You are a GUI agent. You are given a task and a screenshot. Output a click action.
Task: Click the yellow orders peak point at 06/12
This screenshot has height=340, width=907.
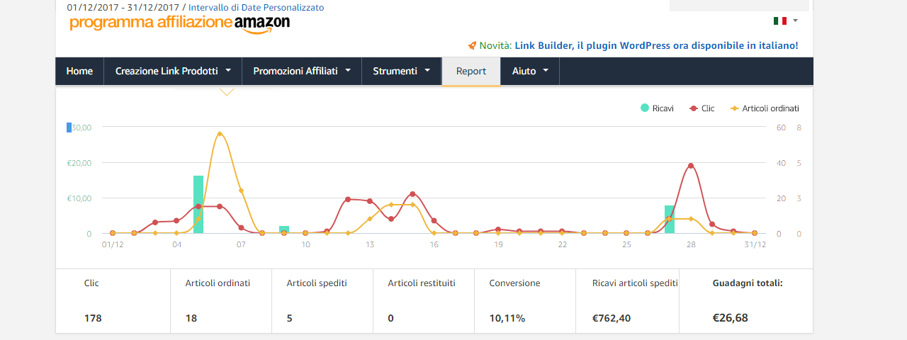(x=220, y=133)
